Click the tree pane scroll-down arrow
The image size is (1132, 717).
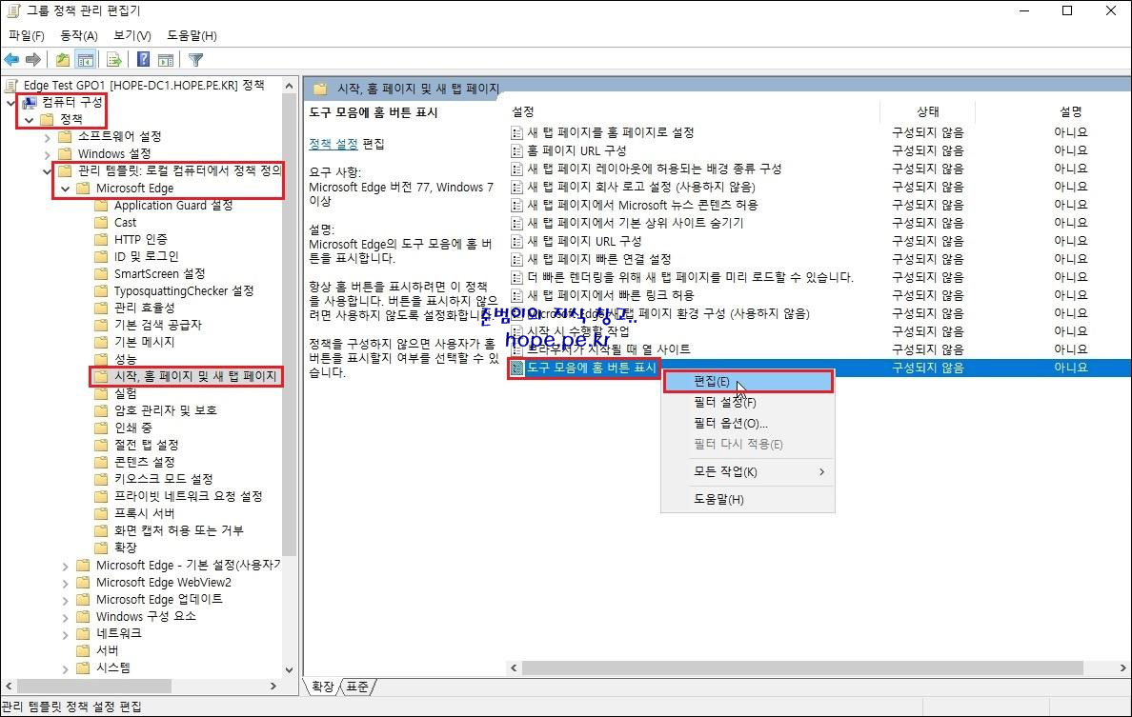point(290,670)
